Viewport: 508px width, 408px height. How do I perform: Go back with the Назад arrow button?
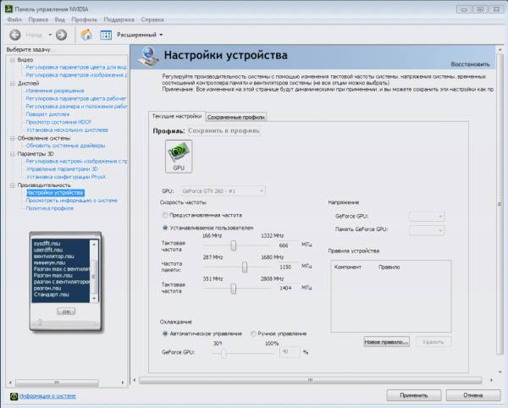(15, 35)
